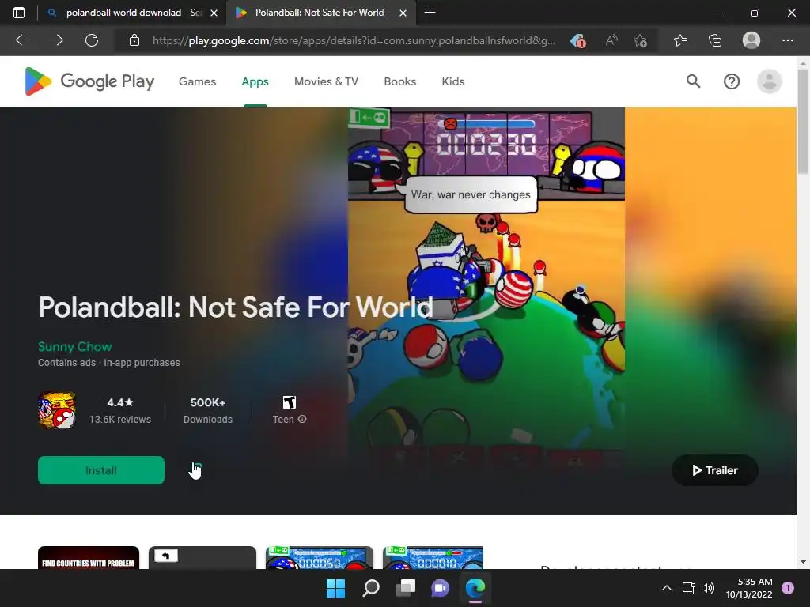Open the Movies & TV section

pyautogui.click(x=326, y=81)
